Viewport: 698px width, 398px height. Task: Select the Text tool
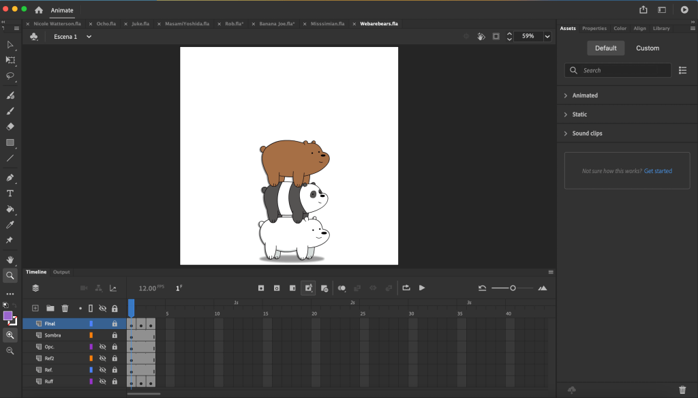pyautogui.click(x=10, y=193)
